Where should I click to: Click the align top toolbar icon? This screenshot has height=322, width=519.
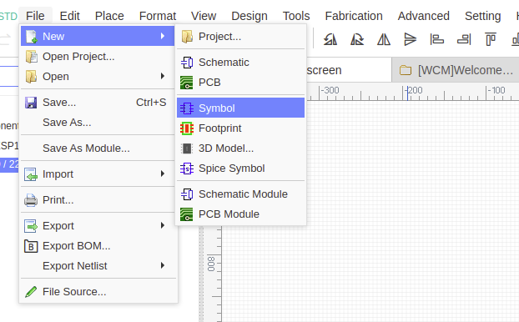[491, 39]
